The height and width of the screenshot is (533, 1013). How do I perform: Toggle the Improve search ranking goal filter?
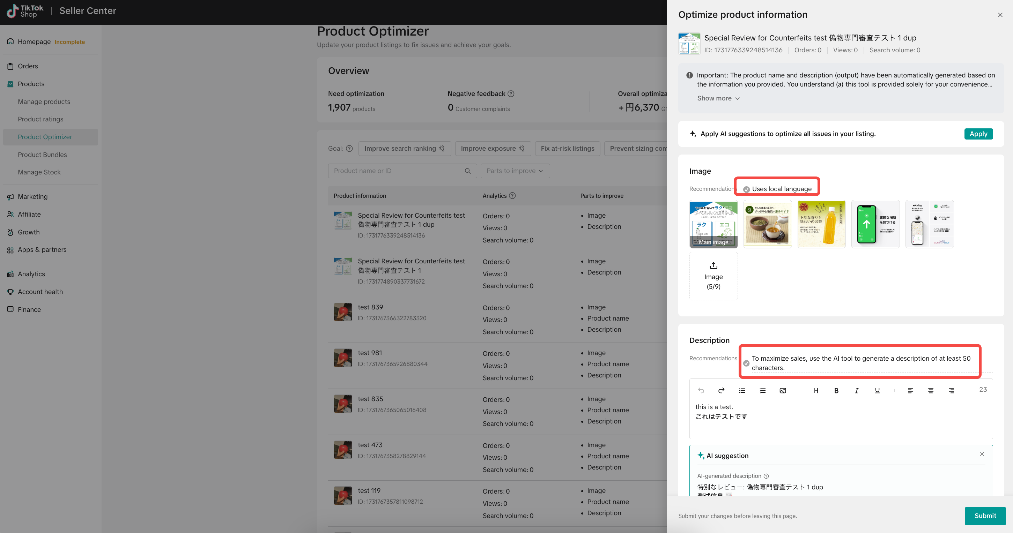(x=405, y=149)
